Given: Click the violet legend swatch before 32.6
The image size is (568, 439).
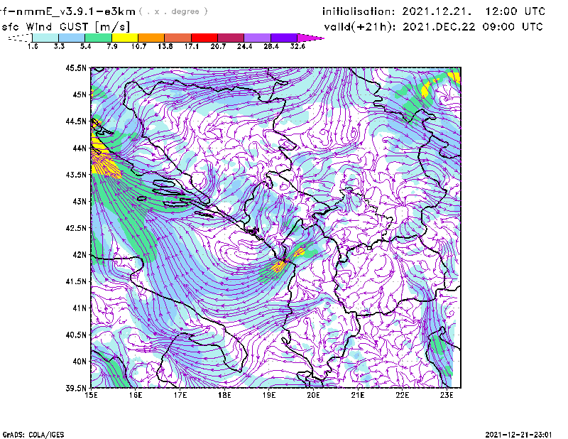Looking at the screenshot, I should pos(284,37).
